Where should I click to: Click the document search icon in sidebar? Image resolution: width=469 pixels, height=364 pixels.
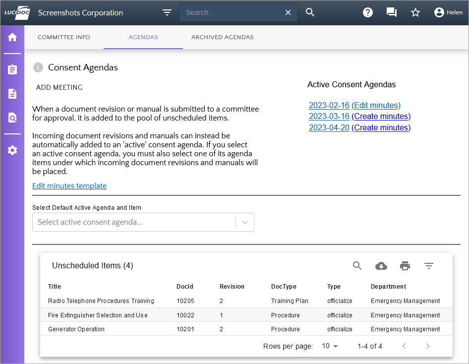coord(12,118)
